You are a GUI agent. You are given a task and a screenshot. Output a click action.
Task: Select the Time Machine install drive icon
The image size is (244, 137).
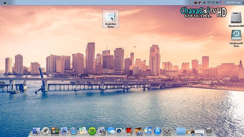[x=236, y=38]
